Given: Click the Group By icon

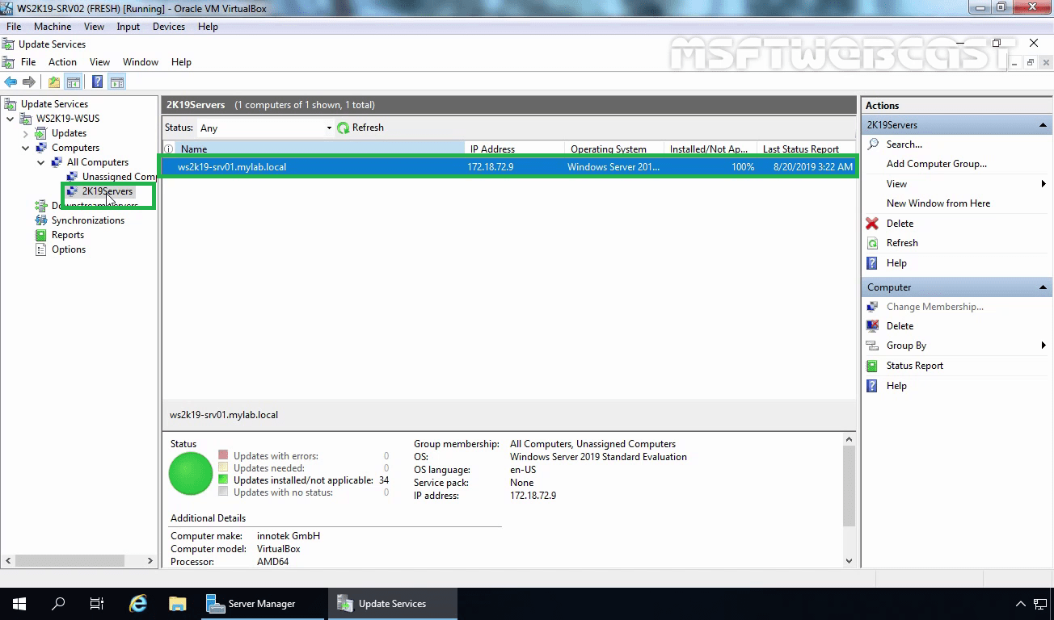Looking at the screenshot, I should 872,346.
